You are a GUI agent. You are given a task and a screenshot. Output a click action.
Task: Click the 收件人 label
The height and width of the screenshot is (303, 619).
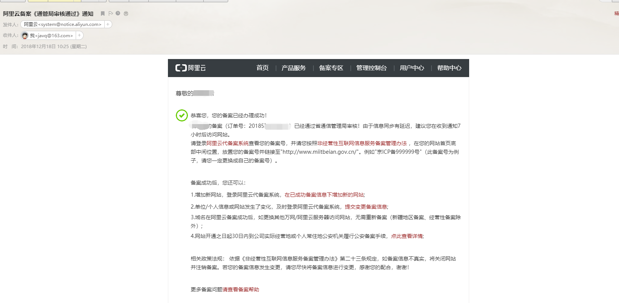point(11,35)
